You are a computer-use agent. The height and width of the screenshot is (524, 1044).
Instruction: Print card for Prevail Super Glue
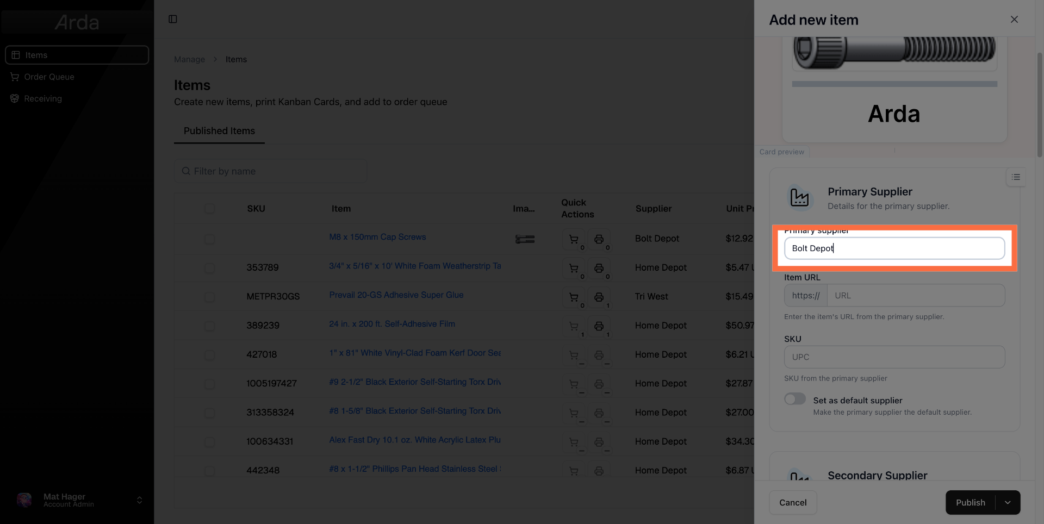[599, 297]
